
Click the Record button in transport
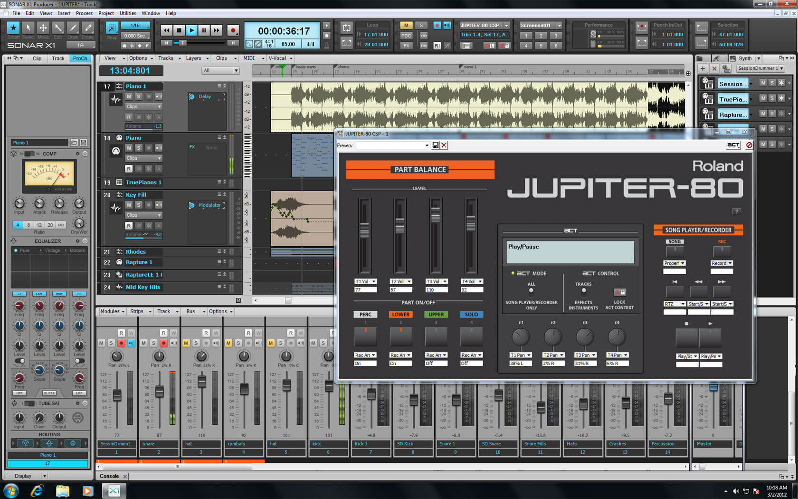[x=233, y=30]
